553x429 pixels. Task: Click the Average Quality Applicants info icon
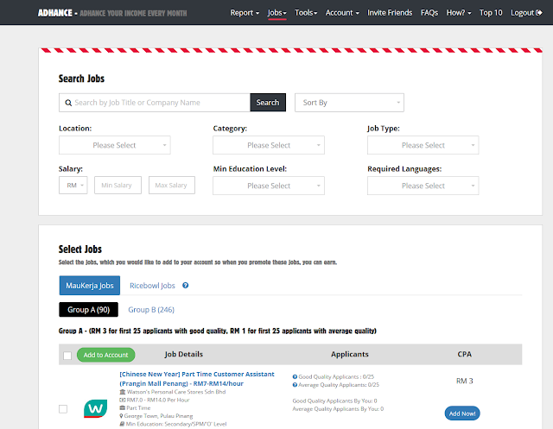click(295, 385)
